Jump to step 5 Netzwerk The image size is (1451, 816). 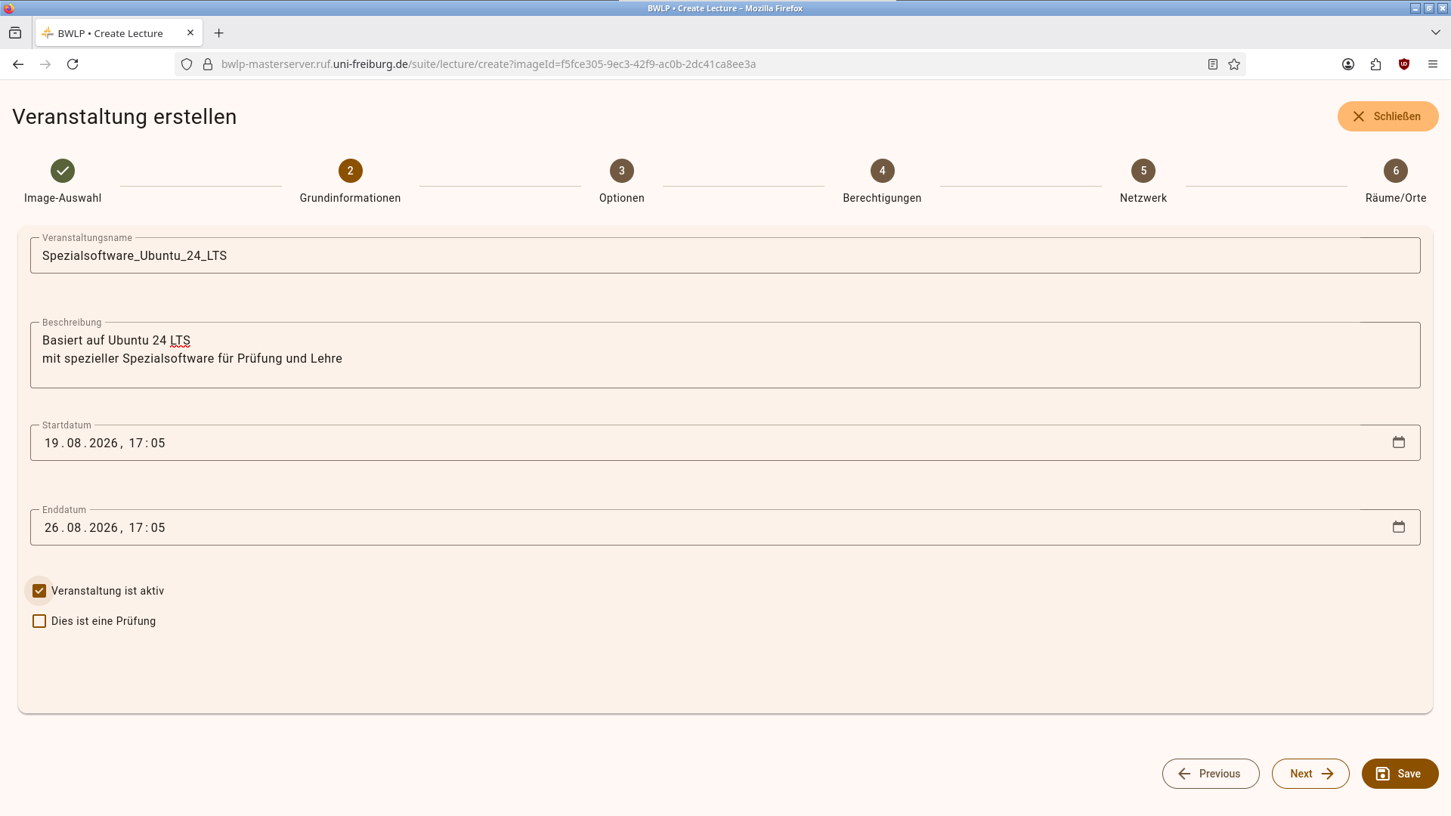coord(1143,181)
